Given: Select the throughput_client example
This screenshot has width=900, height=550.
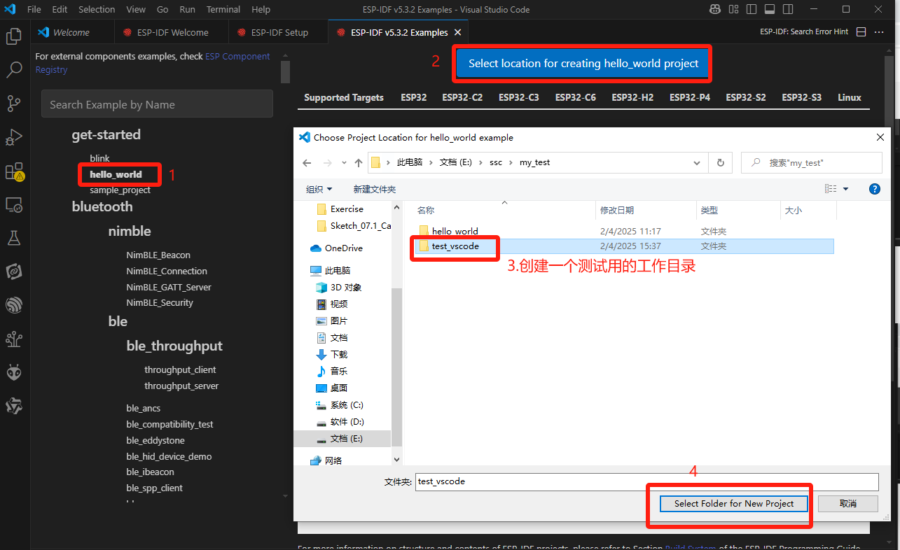Looking at the screenshot, I should pyautogui.click(x=180, y=369).
